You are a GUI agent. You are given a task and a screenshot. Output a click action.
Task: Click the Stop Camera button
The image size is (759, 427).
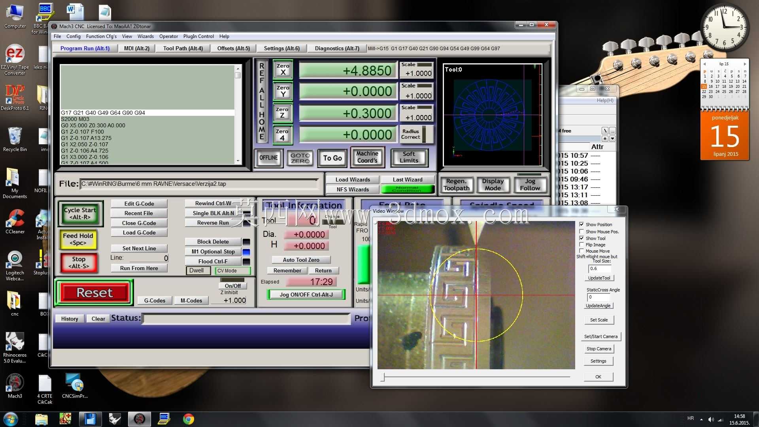599,349
